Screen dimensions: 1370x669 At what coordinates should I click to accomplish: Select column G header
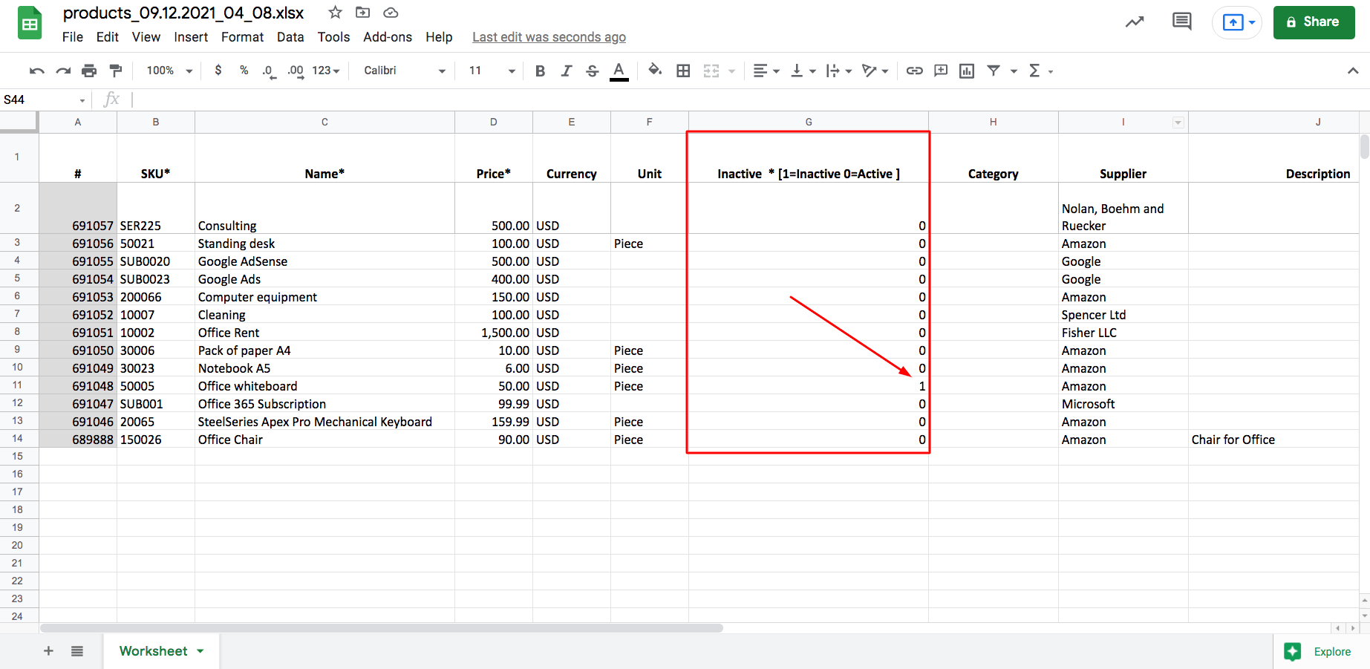tap(809, 123)
